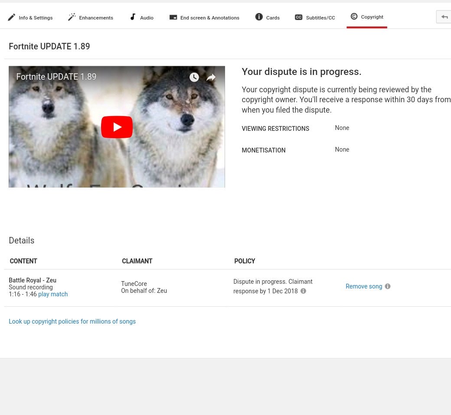Click the VIEWING RESTRICTIONS value None
The width and height of the screenshot is (451, 415).
click(x=342, y=128)
